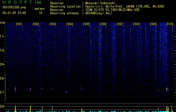Click the 2305 time marker
The width and height of the screenshot is (176, 112).
click(86, 24)
